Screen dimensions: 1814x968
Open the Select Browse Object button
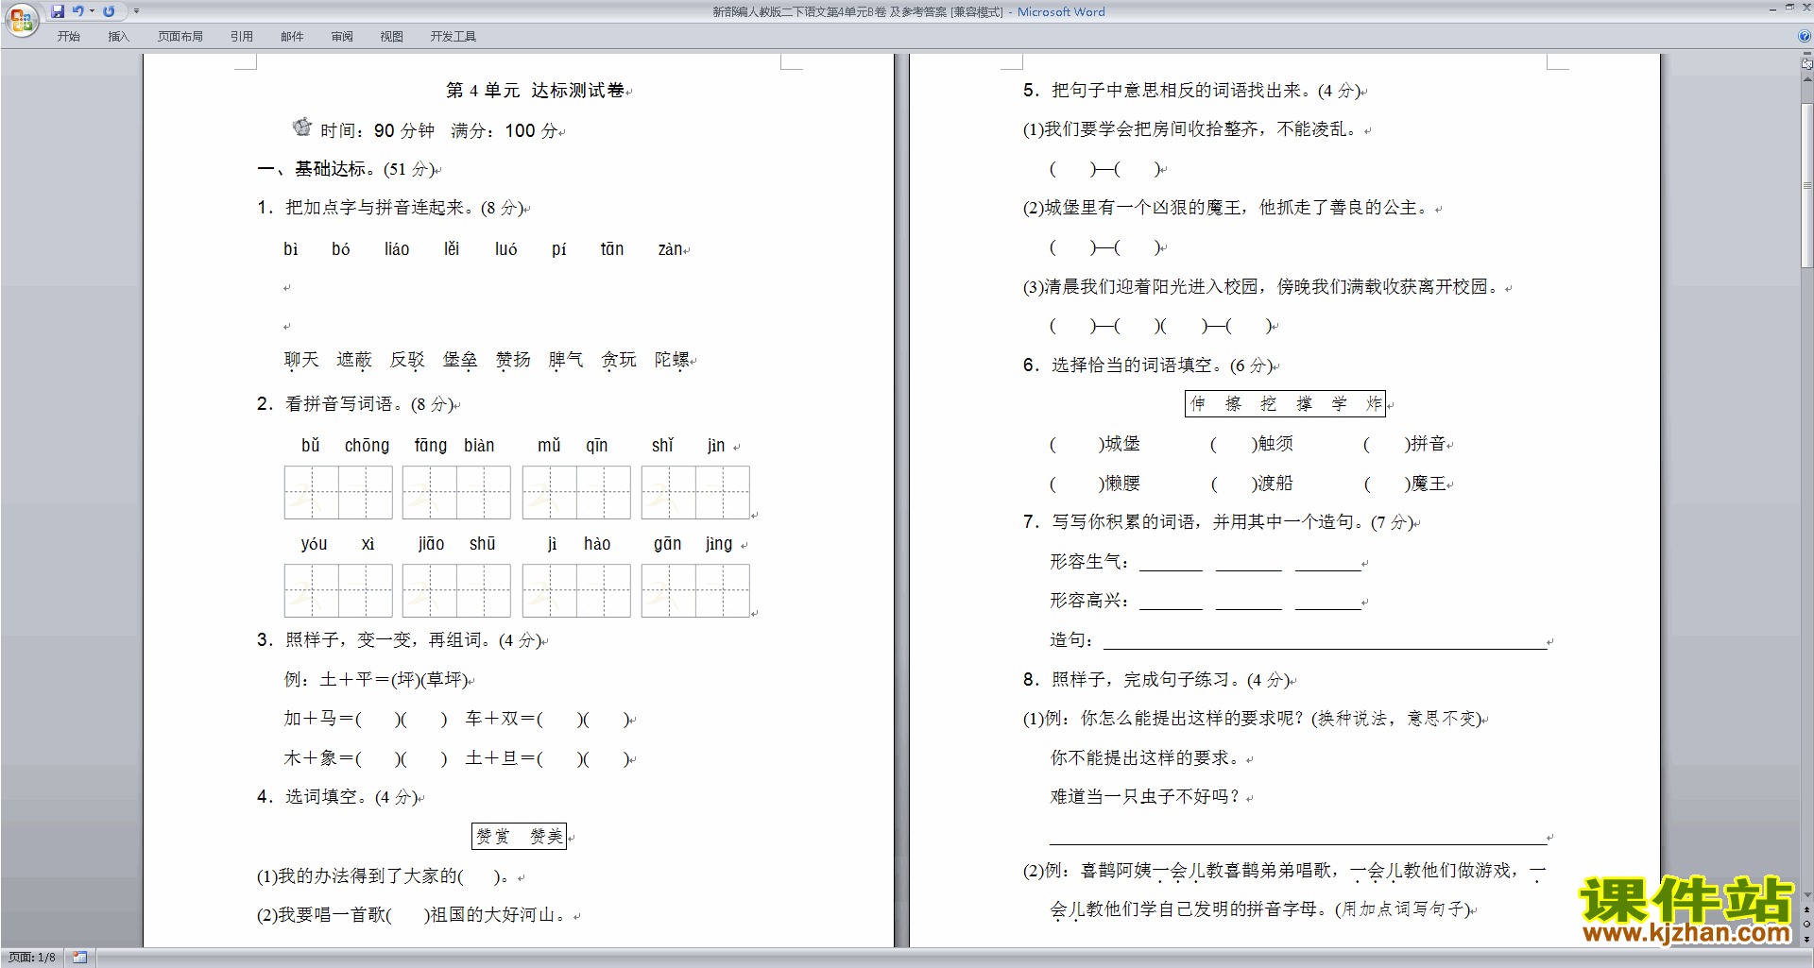click(1806, 924)
